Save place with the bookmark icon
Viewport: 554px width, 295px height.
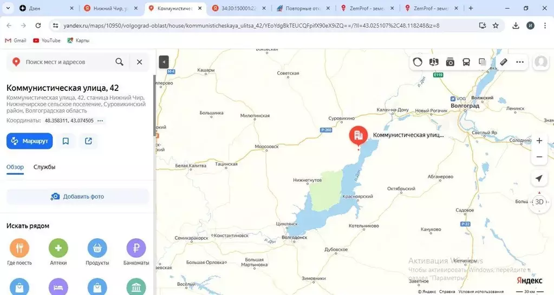pos(66,141)
